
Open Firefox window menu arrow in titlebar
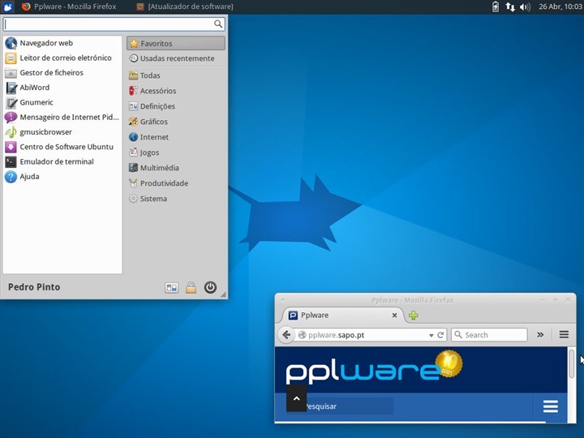(283, 300)
